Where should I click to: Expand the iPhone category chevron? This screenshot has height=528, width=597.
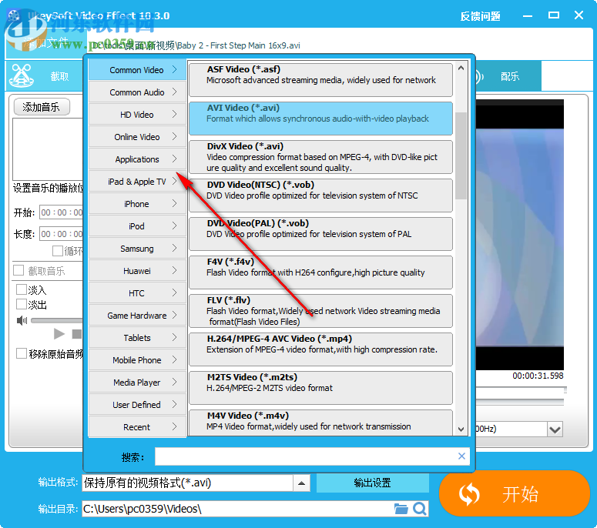174,203
